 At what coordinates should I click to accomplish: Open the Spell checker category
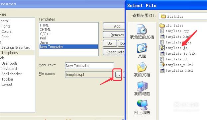(12, 74)
